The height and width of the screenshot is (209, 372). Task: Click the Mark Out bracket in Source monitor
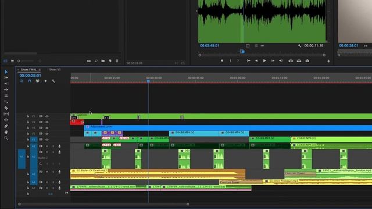[238, 61]
